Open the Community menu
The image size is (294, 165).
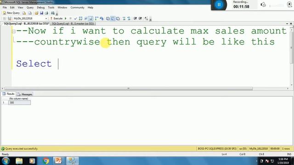(78, 7)
